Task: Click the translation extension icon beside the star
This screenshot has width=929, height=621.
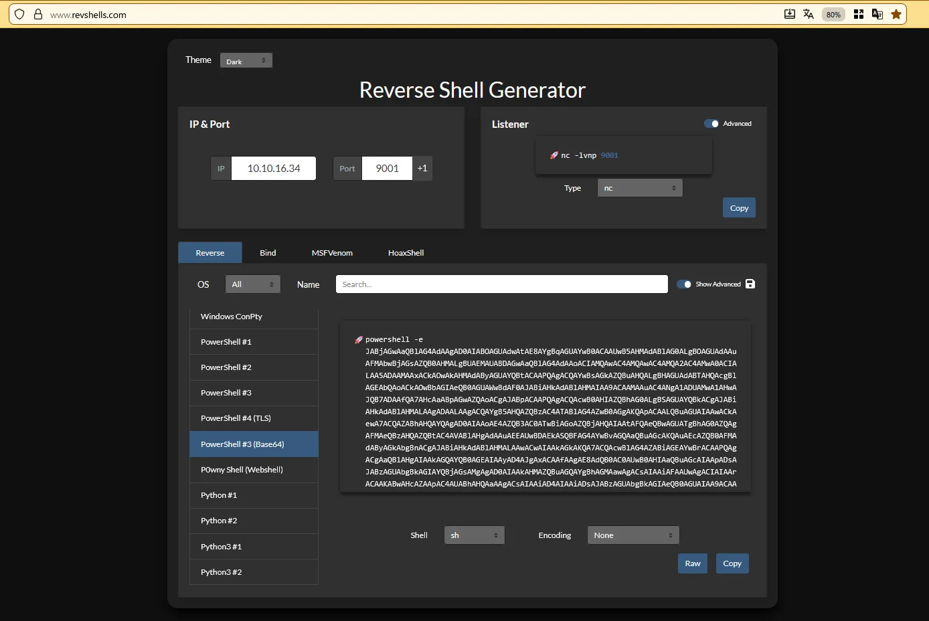Action: click(x=877, y=14)
